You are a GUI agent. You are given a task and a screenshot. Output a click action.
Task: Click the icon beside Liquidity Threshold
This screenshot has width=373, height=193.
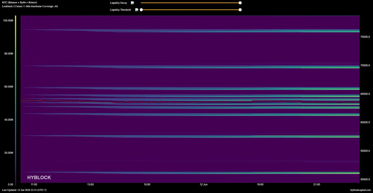click(x=136, y=10)
